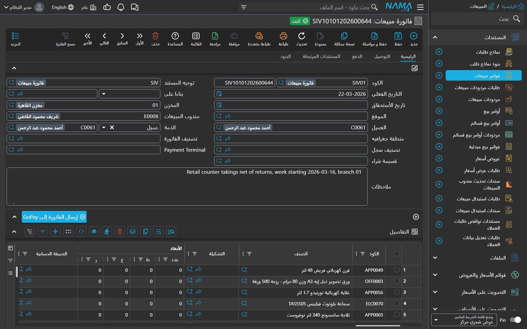Click the ملاحظات notes text area

click(x=187, y=187)
